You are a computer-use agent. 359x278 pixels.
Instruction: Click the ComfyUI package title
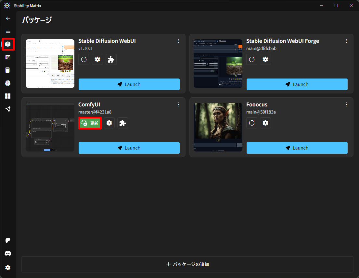coord(89,104)
